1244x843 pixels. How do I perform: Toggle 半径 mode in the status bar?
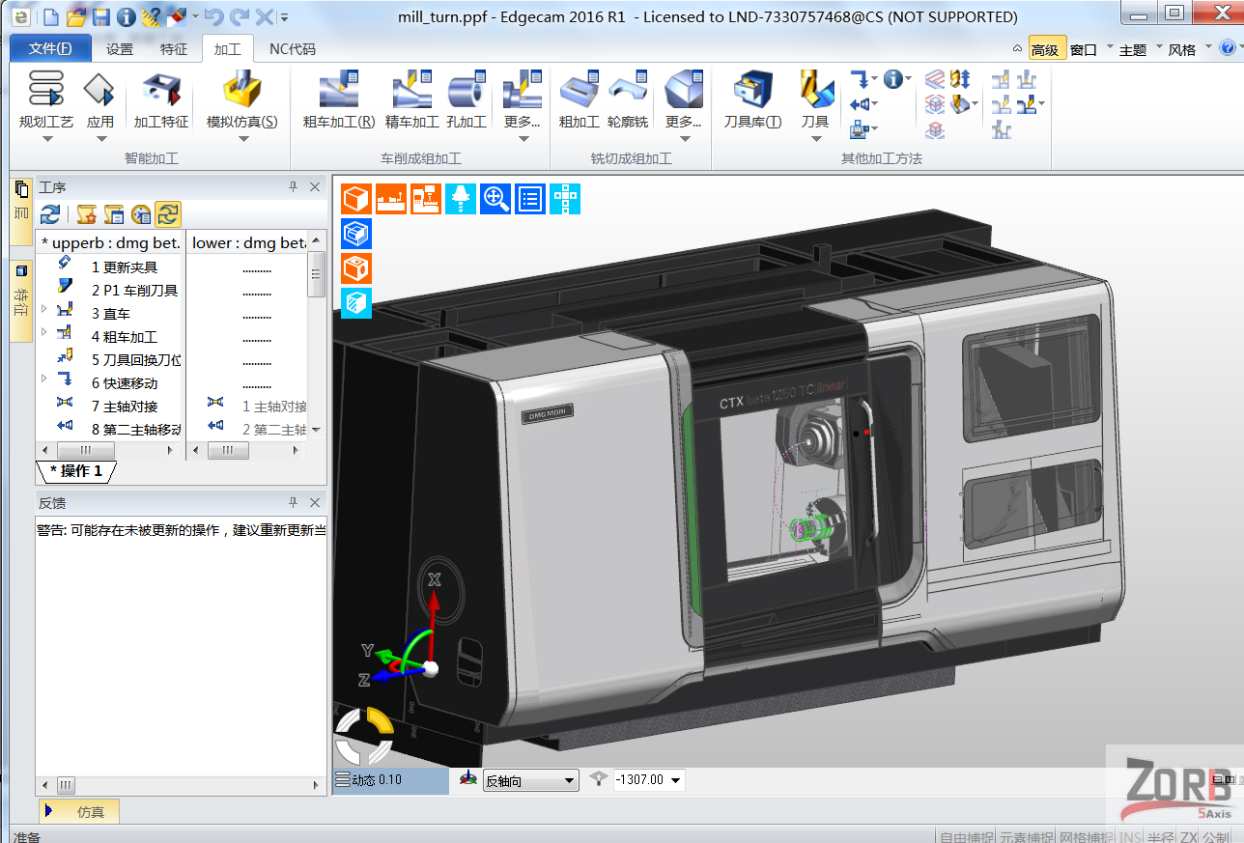1160,836
